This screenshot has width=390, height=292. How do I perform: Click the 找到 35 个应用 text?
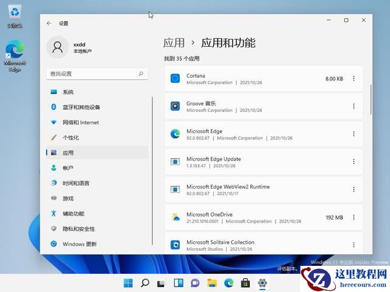182,58
